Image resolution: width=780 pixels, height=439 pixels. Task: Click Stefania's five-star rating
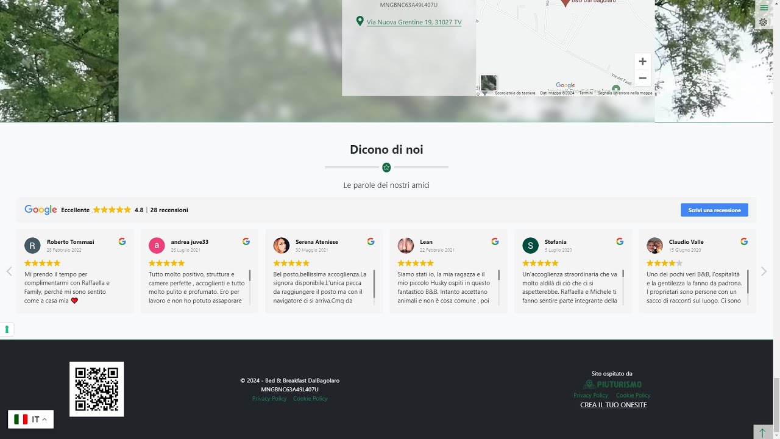click(x=541, y=263)
